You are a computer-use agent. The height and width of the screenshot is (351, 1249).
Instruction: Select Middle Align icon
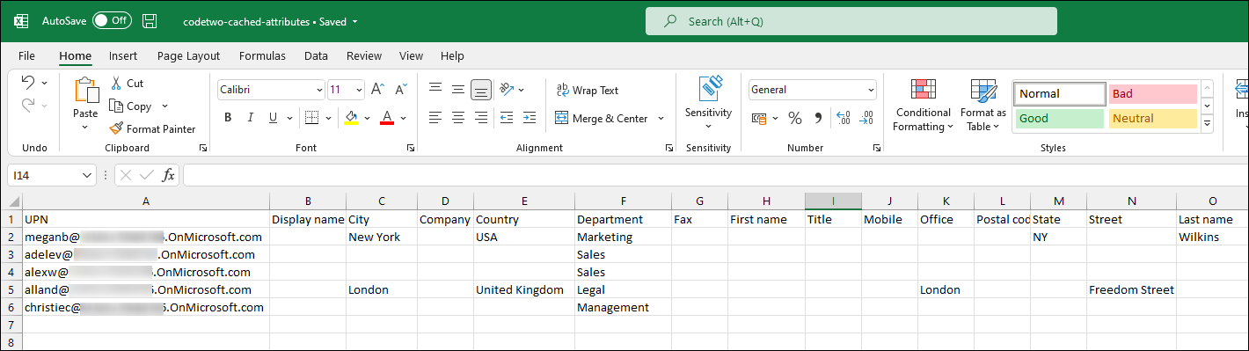[457, 90]
